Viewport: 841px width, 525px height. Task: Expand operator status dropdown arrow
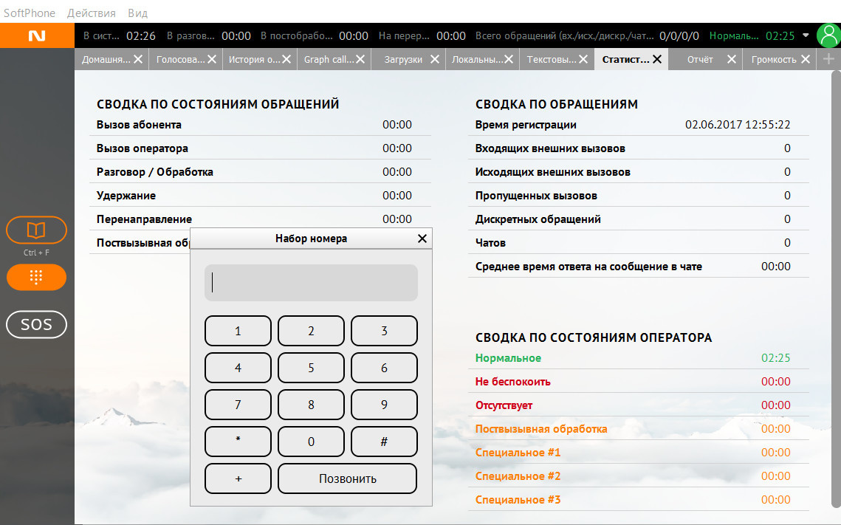[x=806, y=35]
